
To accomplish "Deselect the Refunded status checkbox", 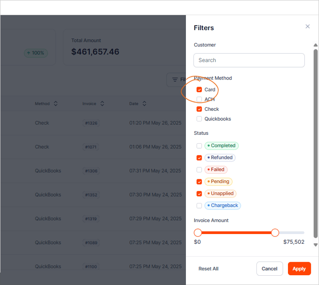I will (x=199, y=158).
